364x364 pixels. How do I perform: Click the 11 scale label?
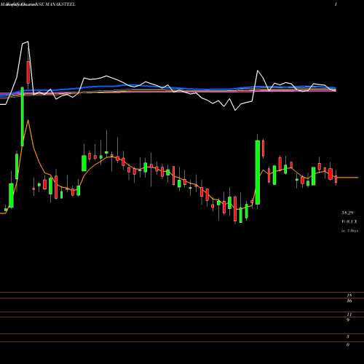coord(349,314)
